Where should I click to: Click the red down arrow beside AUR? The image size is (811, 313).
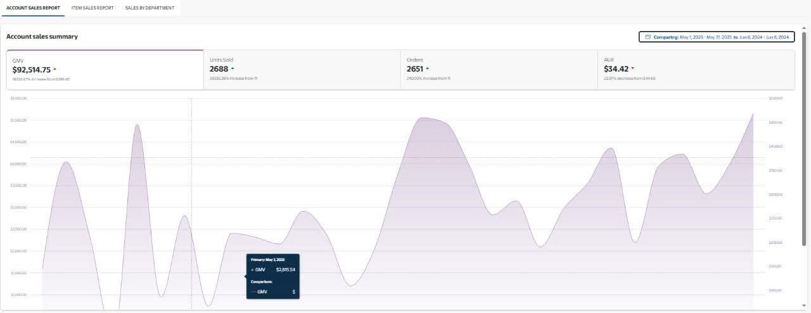pyautogui.click(x=632, y=68)
